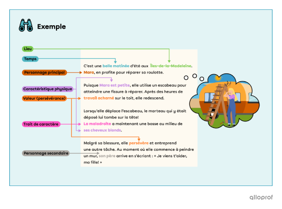282x209 pixels.
Task: Select the orange Valeur (persévérance) label
Action: 45,98
